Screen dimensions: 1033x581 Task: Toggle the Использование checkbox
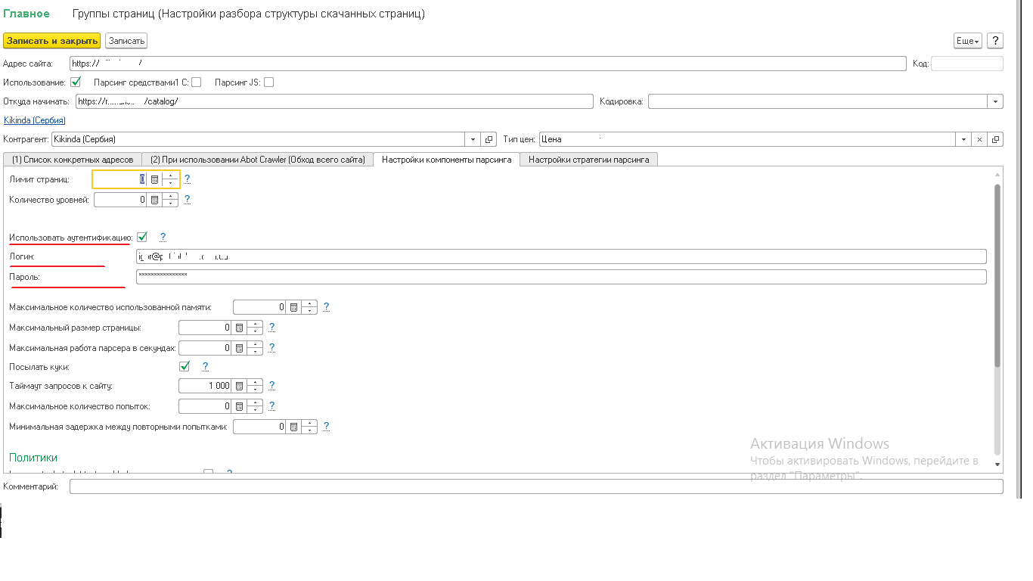[76, 82]
